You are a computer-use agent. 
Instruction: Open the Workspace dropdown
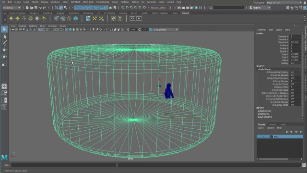(284, 2)
